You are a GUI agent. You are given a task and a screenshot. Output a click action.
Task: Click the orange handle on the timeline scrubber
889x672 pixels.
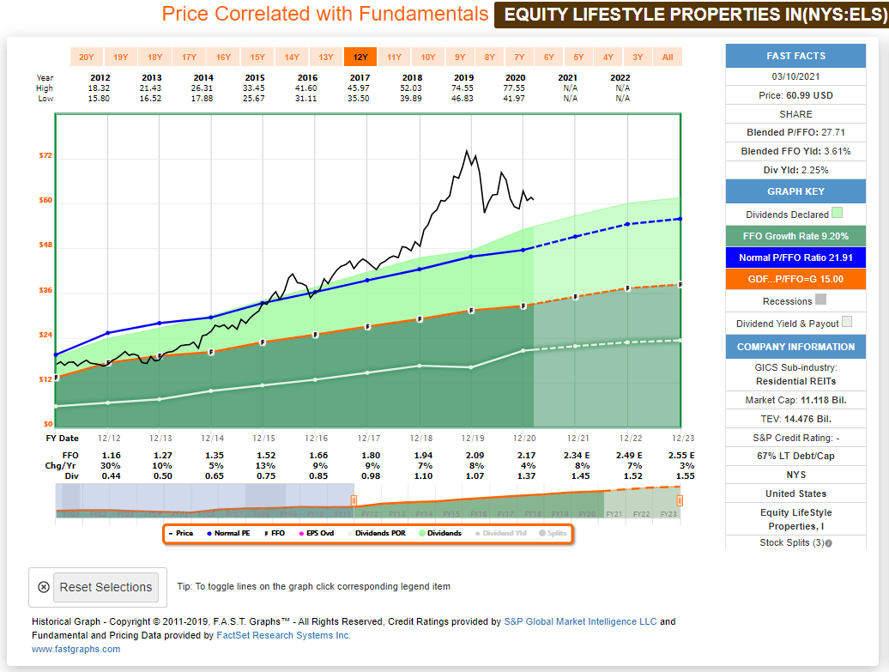(353, 499)
